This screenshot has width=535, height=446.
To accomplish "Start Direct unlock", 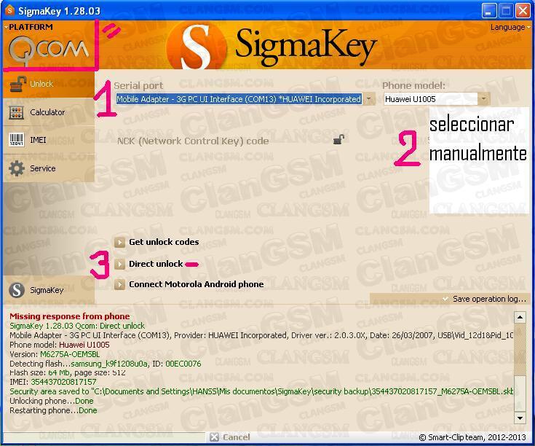I will 156,264.
